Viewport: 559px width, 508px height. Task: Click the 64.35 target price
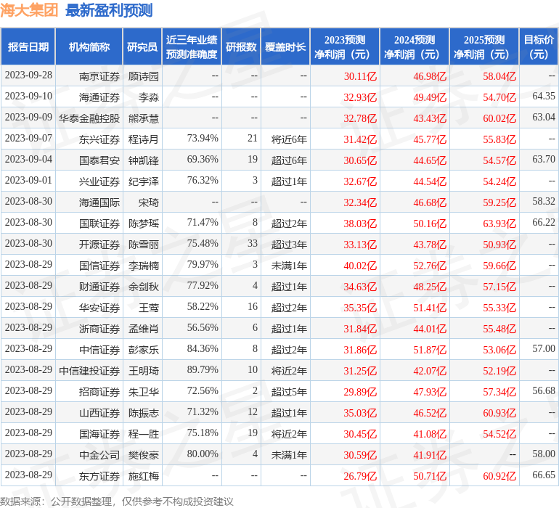544,97
